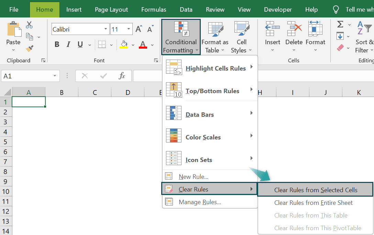The height and width of the screenshot is (235, 374).
Task: Click the AutoSum sigma icon
Action: tap(340, 24)
